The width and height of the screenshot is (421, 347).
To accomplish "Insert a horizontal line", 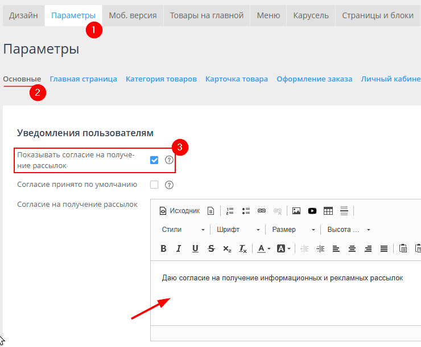I will (x=344, y=211).
